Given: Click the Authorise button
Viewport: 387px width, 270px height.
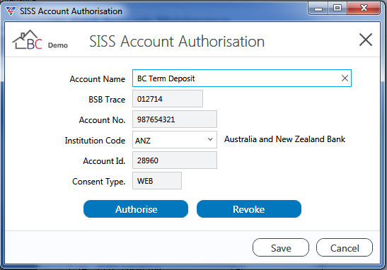Looking at the screenshot, I should point(136,209).
